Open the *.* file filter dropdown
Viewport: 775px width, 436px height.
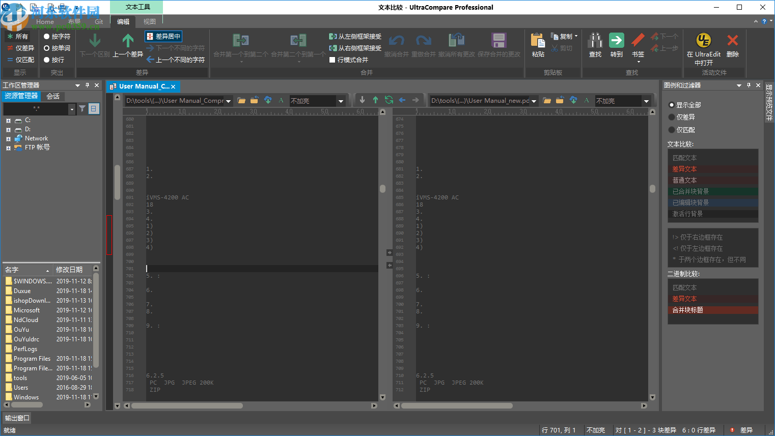pos(71,109)
